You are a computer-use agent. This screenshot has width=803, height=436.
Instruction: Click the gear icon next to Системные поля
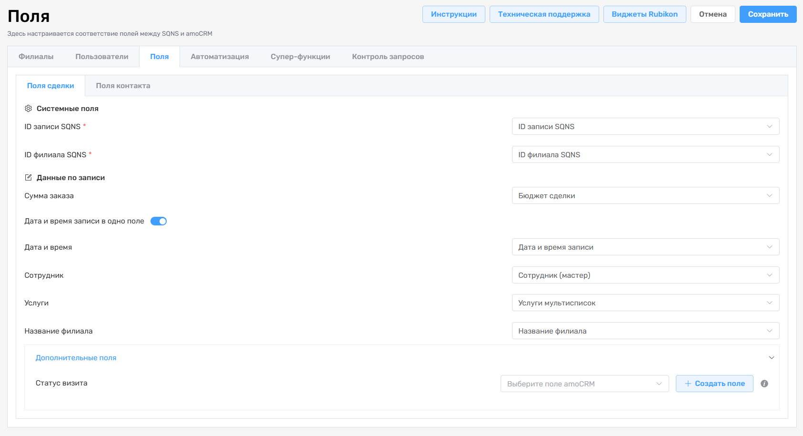pyautogui.click(x=28, y=109)
